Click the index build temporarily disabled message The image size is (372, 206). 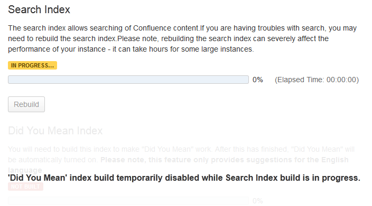tap(184, 178)
